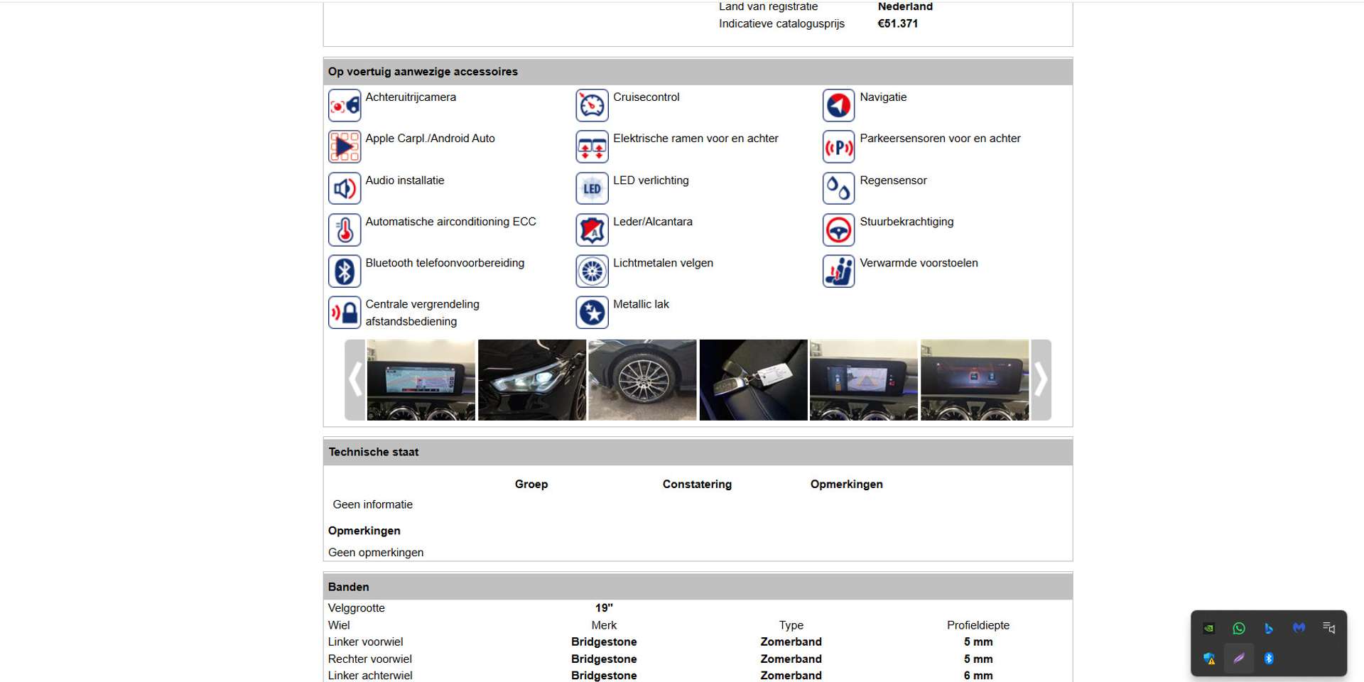
Task: Click the Regensensor droplets icon
Action: (x=838, y=188)
